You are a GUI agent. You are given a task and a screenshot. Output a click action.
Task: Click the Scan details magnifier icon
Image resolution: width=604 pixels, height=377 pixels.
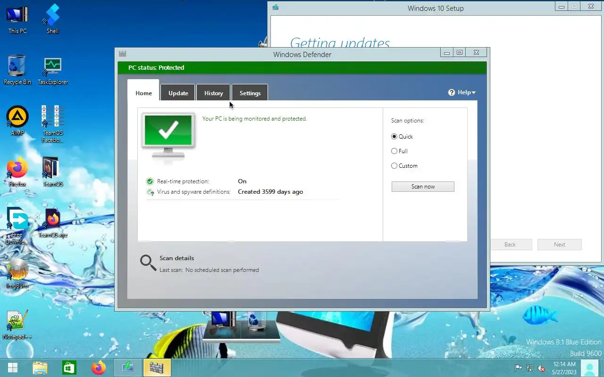[148, 263]
